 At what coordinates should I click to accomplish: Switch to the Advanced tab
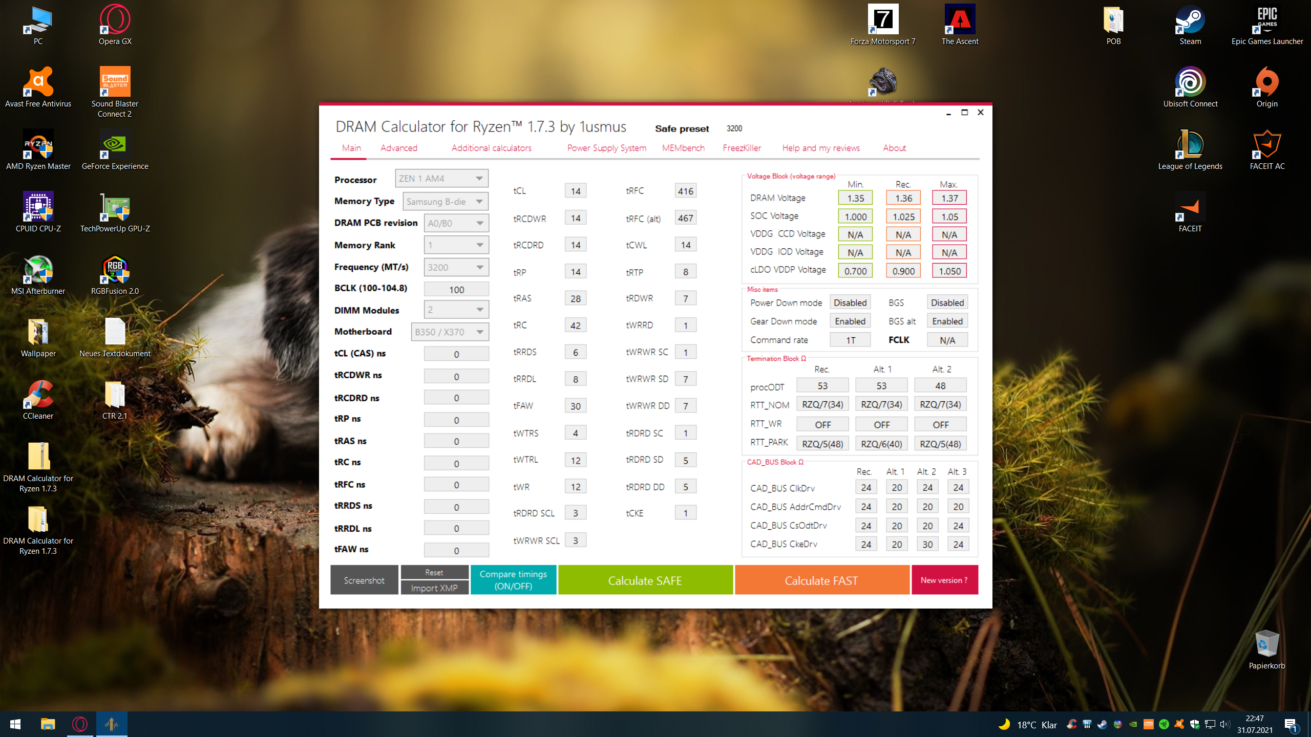(x=398, y=148)
